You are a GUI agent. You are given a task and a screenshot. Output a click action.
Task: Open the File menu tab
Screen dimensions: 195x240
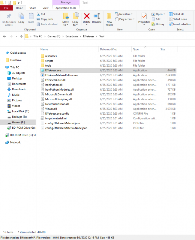(x=6, y=8)
